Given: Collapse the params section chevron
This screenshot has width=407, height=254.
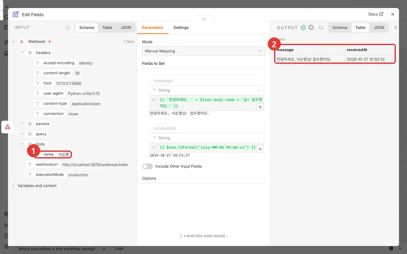Looking at the screenshot, I should (22, 124).
